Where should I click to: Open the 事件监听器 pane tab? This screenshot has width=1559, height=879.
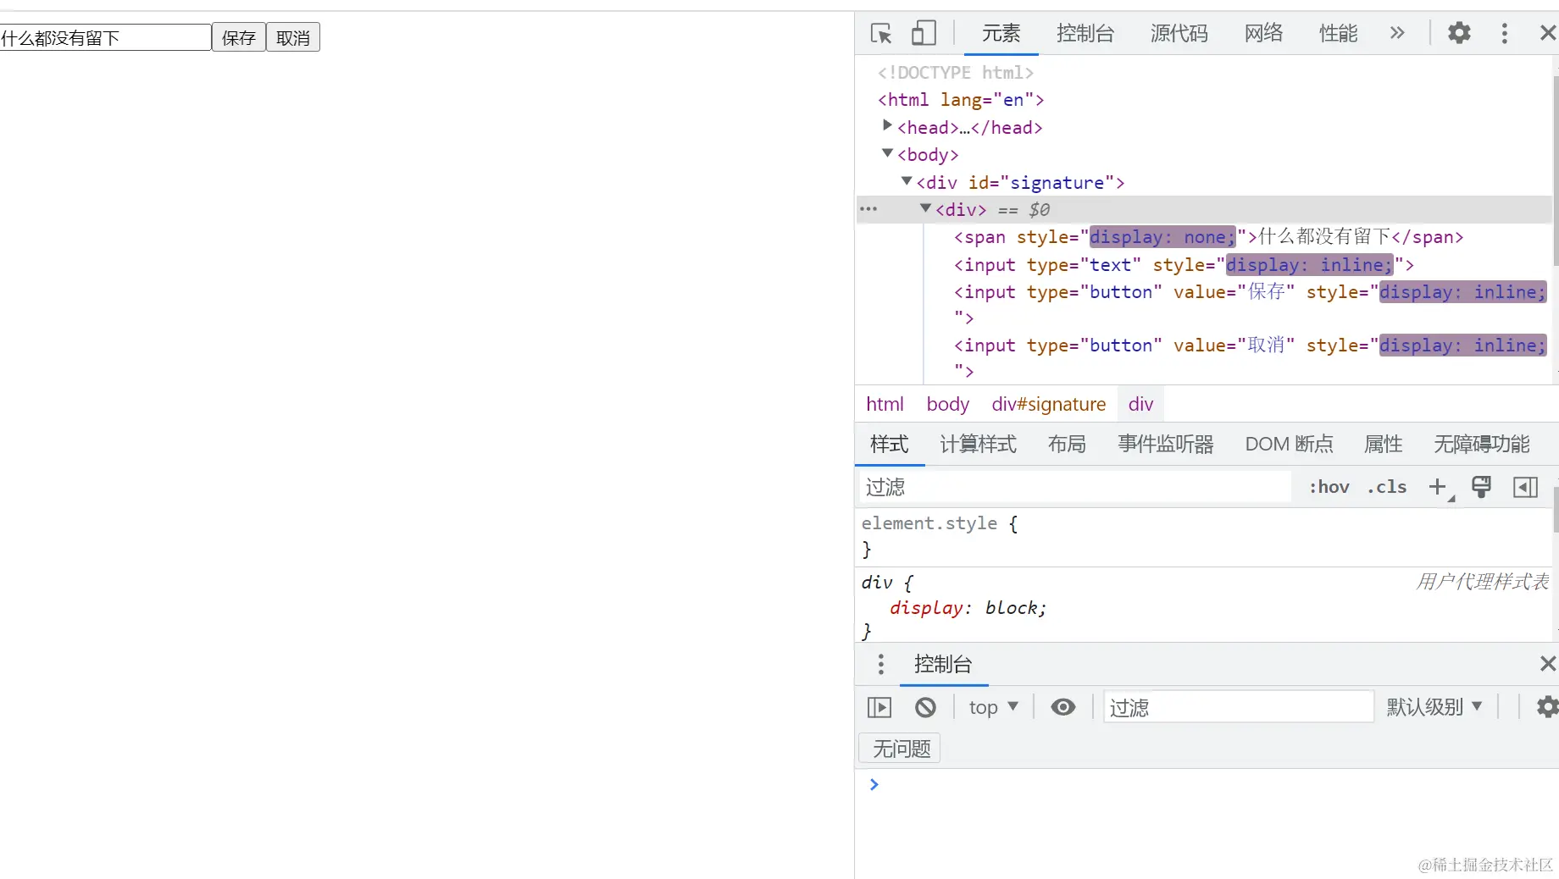[1166, 444]
